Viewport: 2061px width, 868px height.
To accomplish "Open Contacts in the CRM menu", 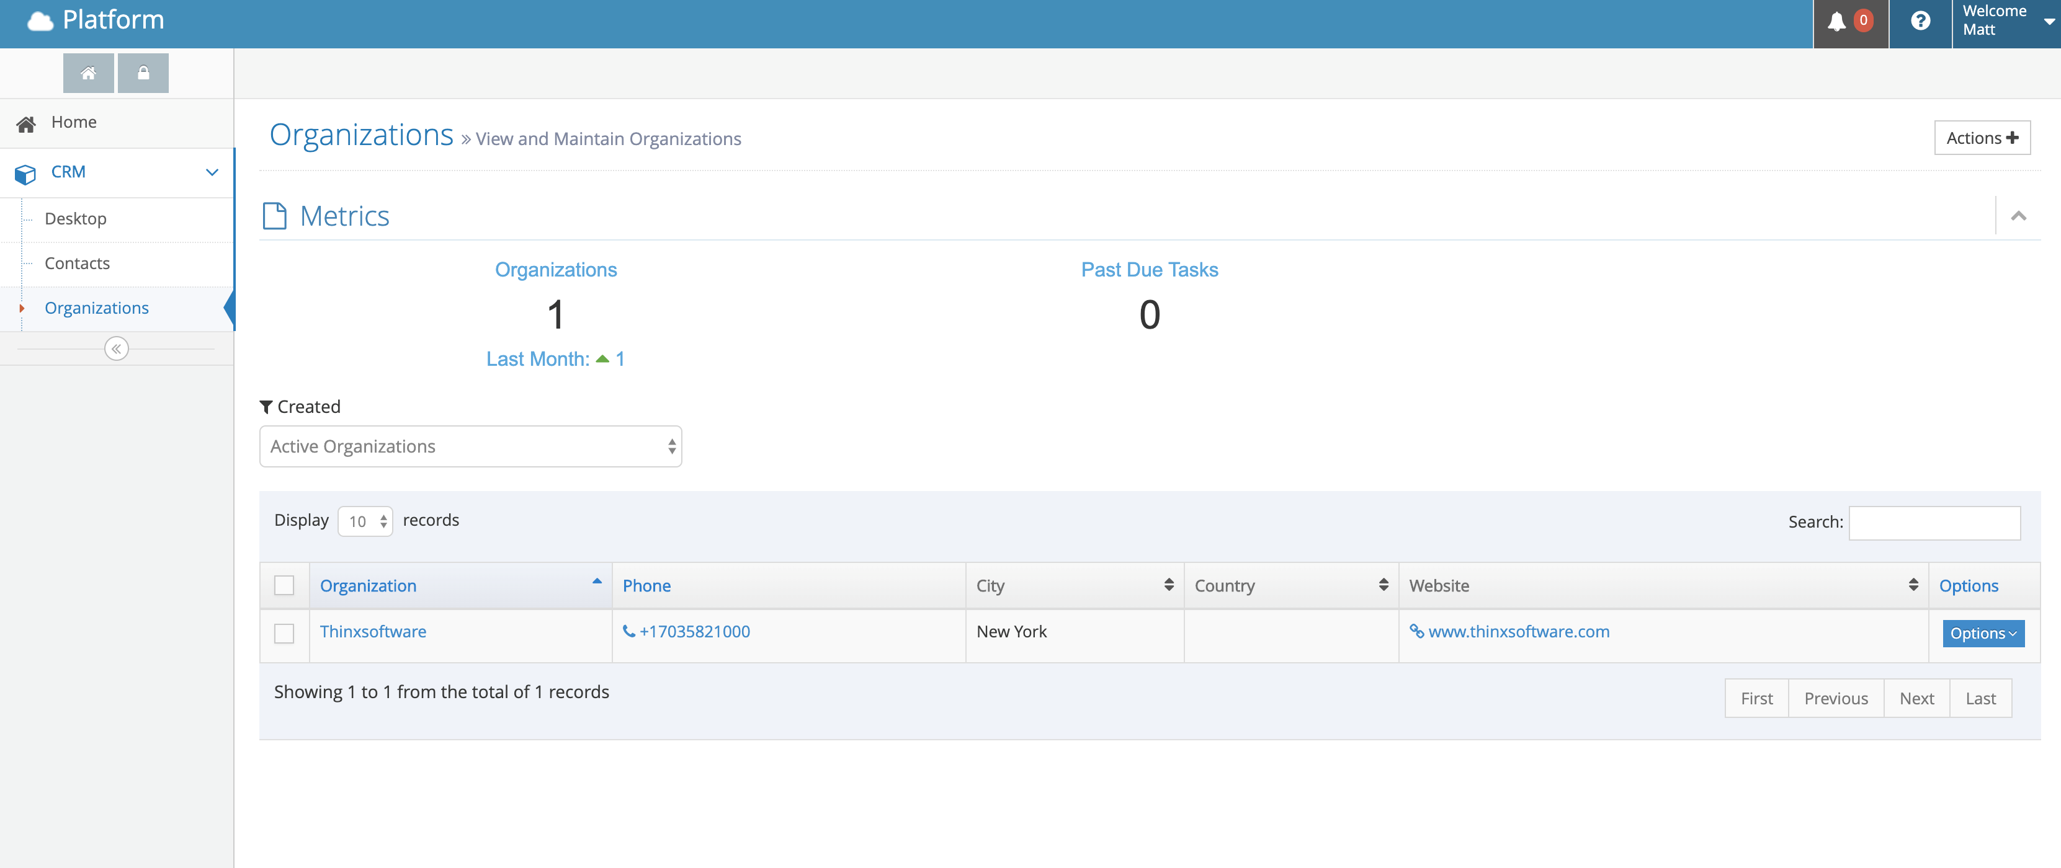I will (77, 263).
